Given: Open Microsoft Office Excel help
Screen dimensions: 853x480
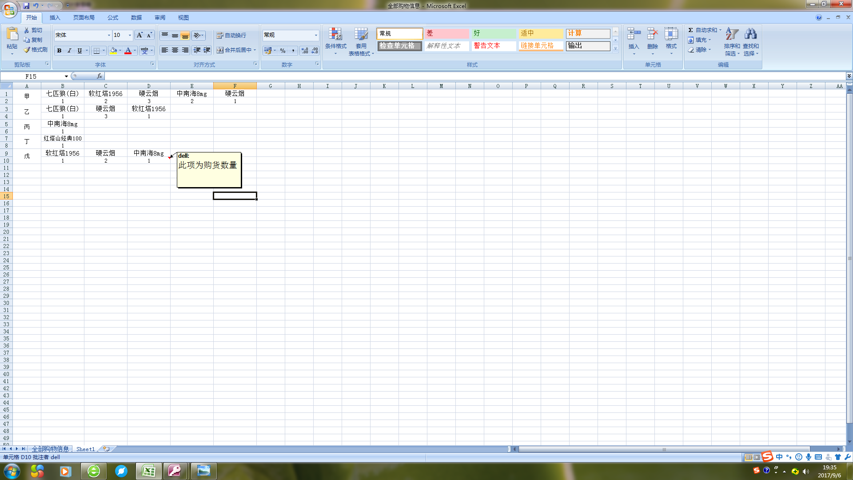Looking at the screenshot, I should [x=818, y=18].
